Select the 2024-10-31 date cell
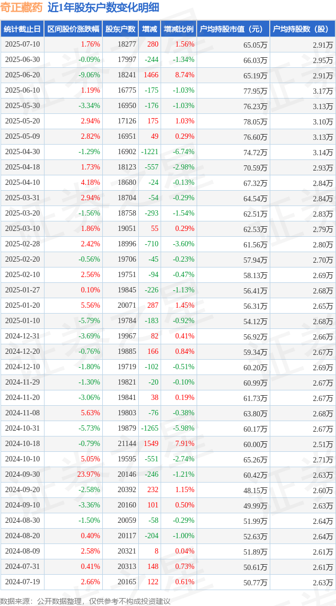 pos(22,428)
